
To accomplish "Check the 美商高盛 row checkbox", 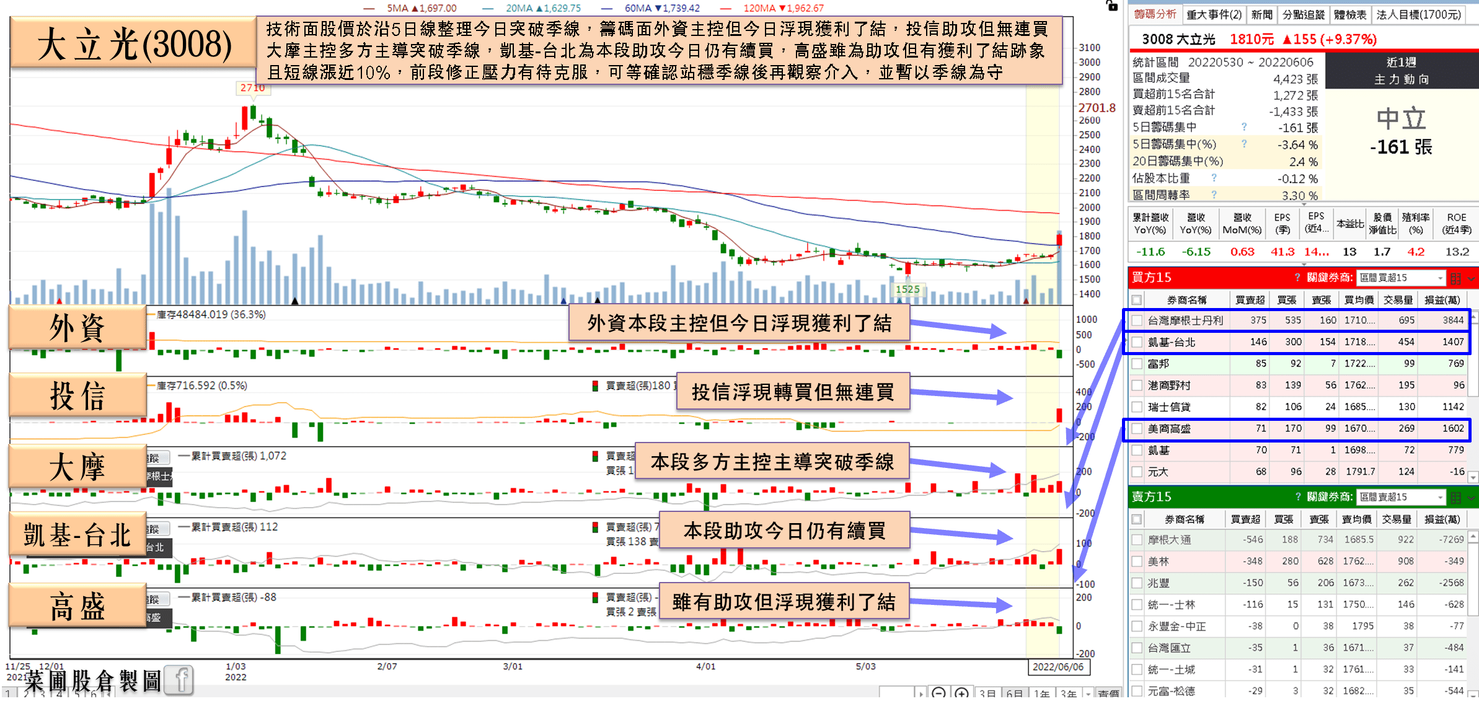I will pos(1137,429).
